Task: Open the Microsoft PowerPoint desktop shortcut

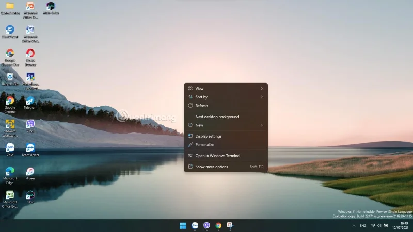Action: tap(30, 10)
